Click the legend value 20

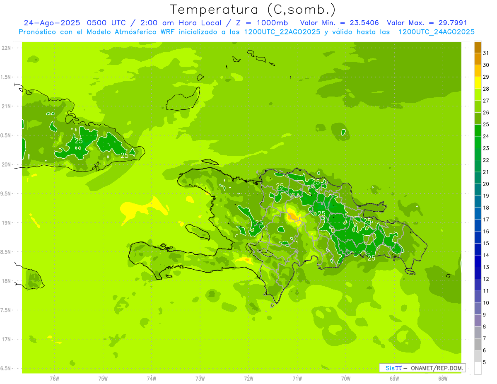click(x=486, y=184)
